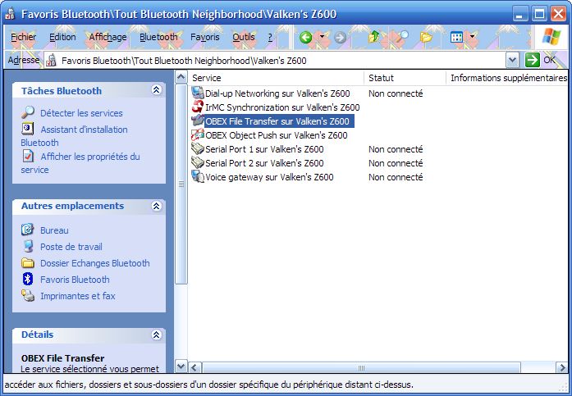Screen dimensions: 572x396
Task: Click the Views toolbar icon
Action: point(457,37)
